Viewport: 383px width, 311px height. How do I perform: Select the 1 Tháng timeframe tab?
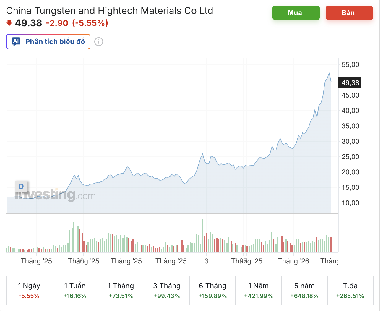click(x=121, y=290)
